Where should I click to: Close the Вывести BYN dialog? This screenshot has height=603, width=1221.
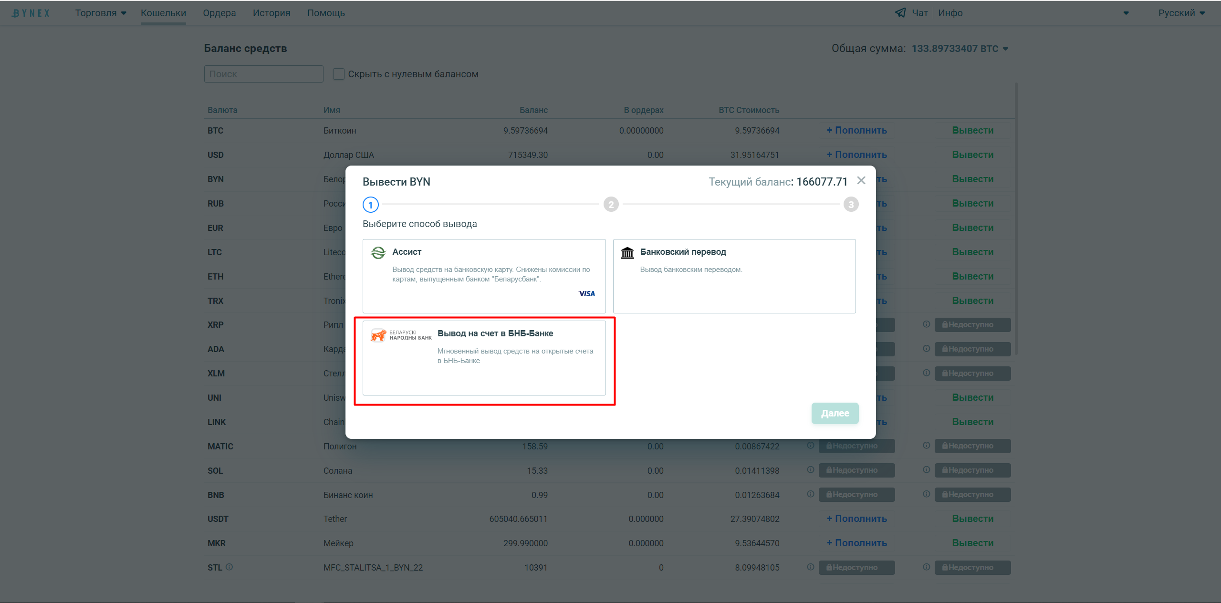[861, 180]
